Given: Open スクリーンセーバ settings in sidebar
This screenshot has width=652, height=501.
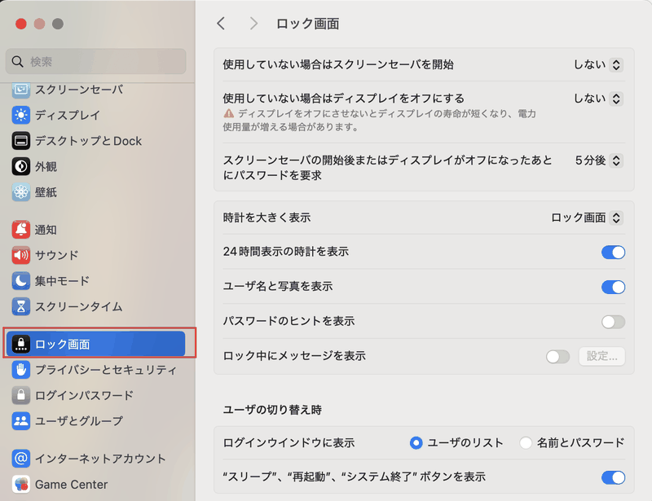Looking at the screenshot, I should pos(95,90).
